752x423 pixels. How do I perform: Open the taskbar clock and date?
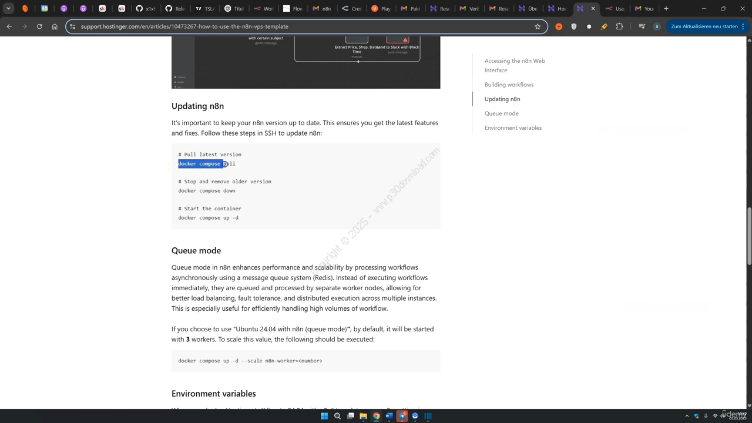(x=738, y=416)
